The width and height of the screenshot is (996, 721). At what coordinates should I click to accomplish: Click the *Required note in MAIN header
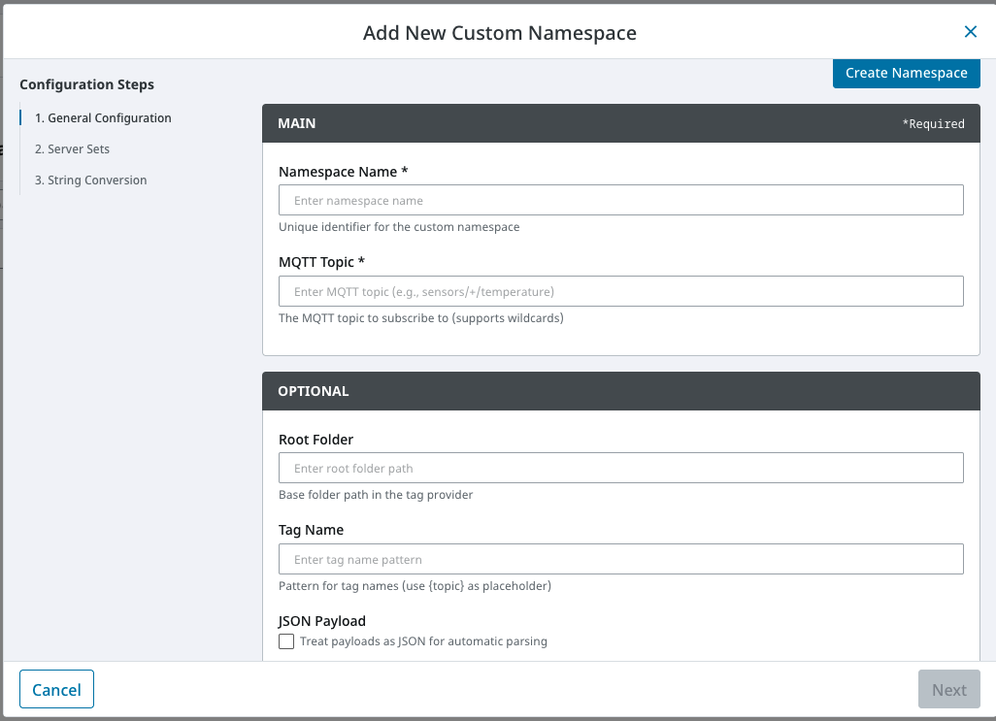(x=933, y=124)
